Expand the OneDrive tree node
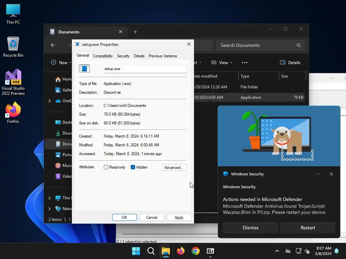This screenshot has width=346, height=259. [x=49, y=101]
